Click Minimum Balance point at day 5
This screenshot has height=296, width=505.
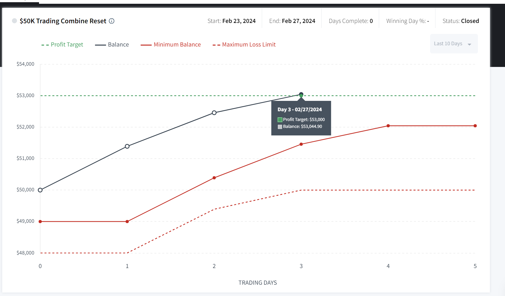tap(475, 126)
